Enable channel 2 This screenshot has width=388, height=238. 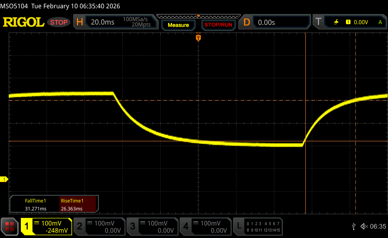(x=99, y=227)
